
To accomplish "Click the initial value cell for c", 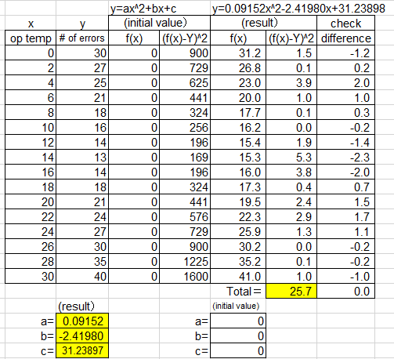I will click(x=238, y=350).
